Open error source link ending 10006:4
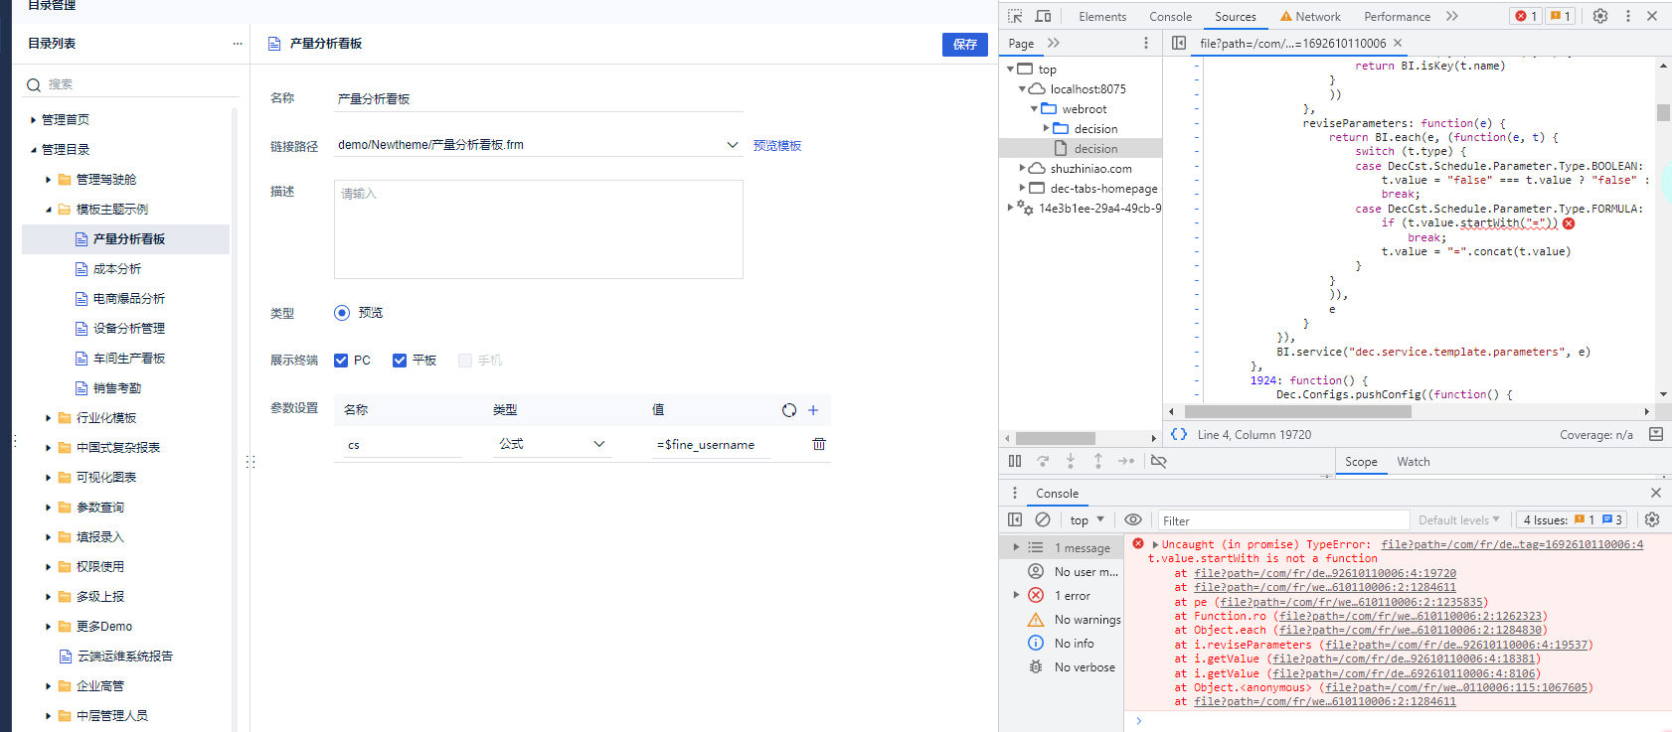This screenshot has width=1672, height=732. click(1512, 544)
